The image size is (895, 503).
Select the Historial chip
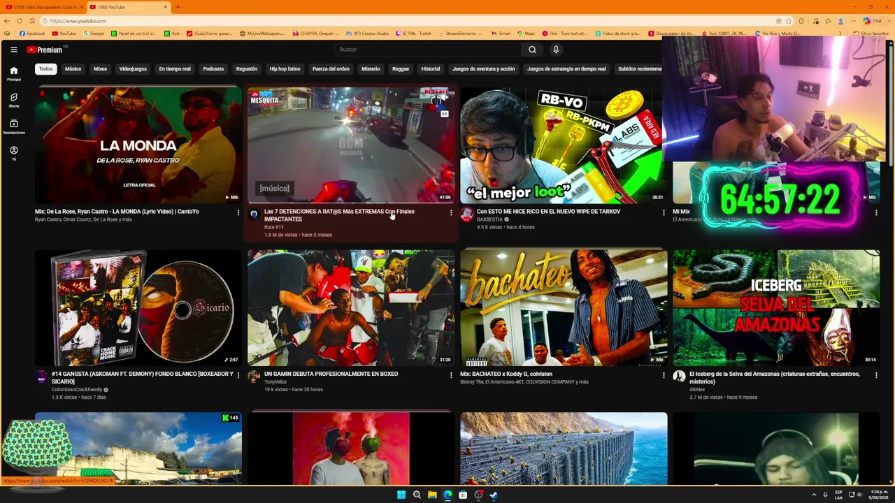(x=431, y=69)
